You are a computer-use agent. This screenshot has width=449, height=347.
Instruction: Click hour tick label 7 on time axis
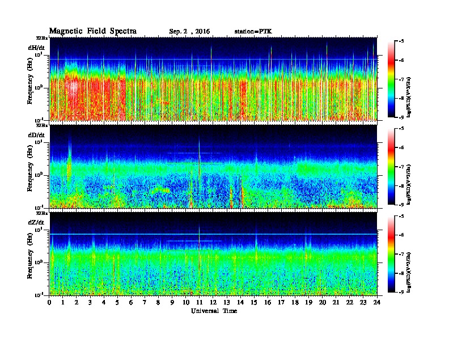[x=145, y=303]
